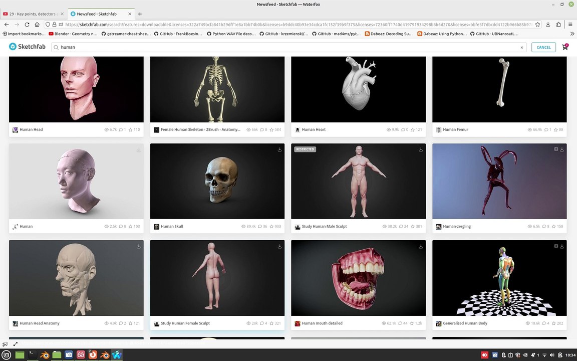This screenshot has width=577, height=361.
Task: Open Human Head author avatar
Action: tap(15, 130)
